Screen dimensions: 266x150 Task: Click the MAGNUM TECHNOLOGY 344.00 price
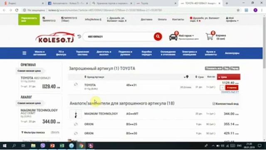pyautogui.click(x=231, y=114)
